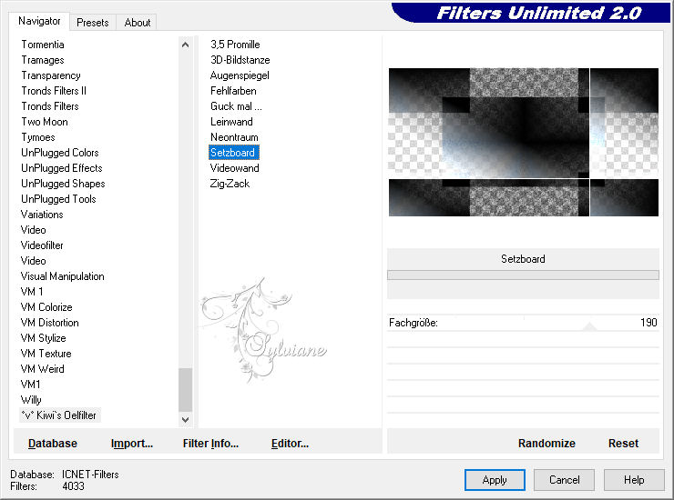The height and width of the screenshot is (500, 674).
Task: Click the category list scrollbar thumb
Action: (185, 390)
